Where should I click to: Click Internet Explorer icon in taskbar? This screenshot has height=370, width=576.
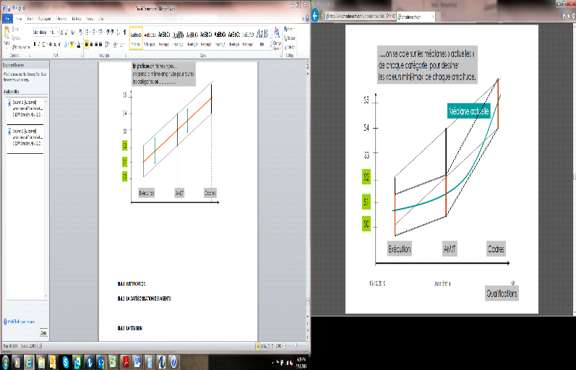29,362
